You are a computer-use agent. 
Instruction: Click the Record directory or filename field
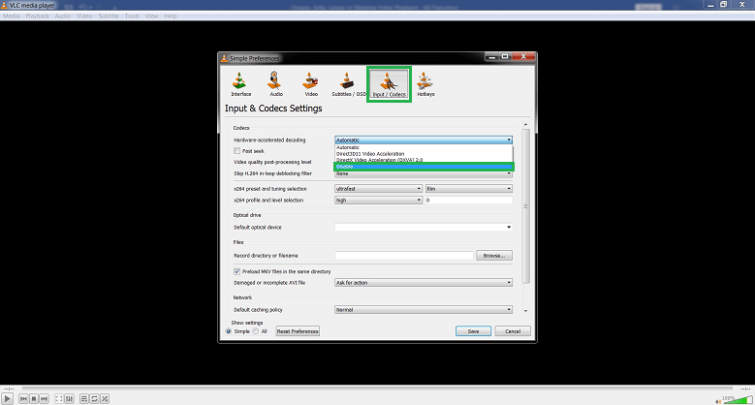click(x=404, y=255)
